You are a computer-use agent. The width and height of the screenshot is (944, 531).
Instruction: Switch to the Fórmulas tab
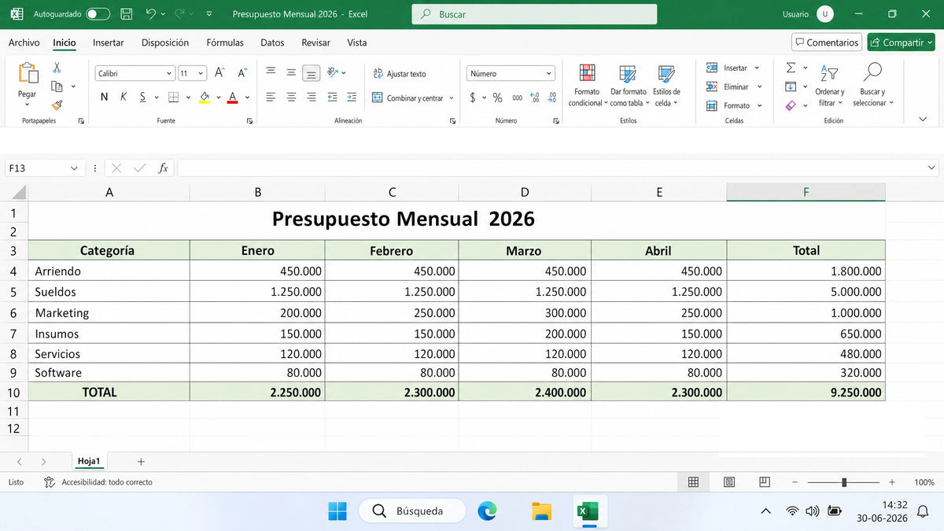click(225, 42)
